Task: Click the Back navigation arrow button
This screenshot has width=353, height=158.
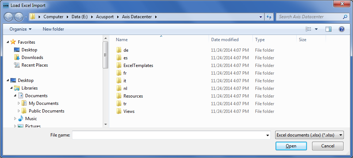Action: (x=9, y=17)
